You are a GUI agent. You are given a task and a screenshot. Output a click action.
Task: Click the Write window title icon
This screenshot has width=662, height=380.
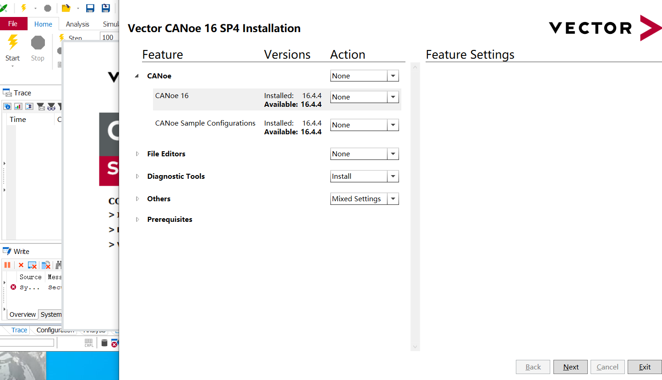(7, 251)
